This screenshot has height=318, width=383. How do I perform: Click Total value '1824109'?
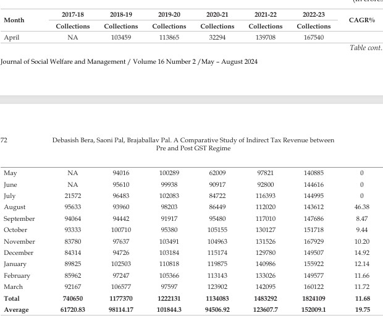(314, 298)
